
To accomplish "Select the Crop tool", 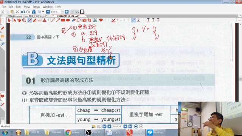I will click(89, 20).
